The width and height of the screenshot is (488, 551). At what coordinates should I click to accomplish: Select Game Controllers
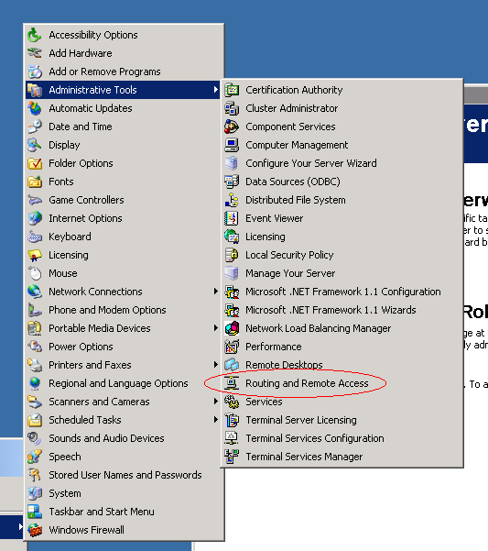[123, 200]
